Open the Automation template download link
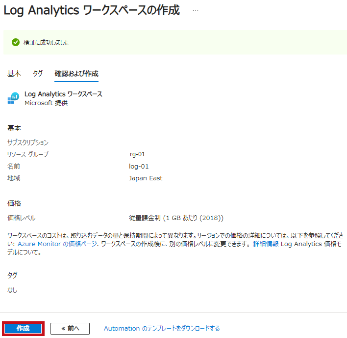The height and width of the screenshot is (338, 347). coord(162,328)
